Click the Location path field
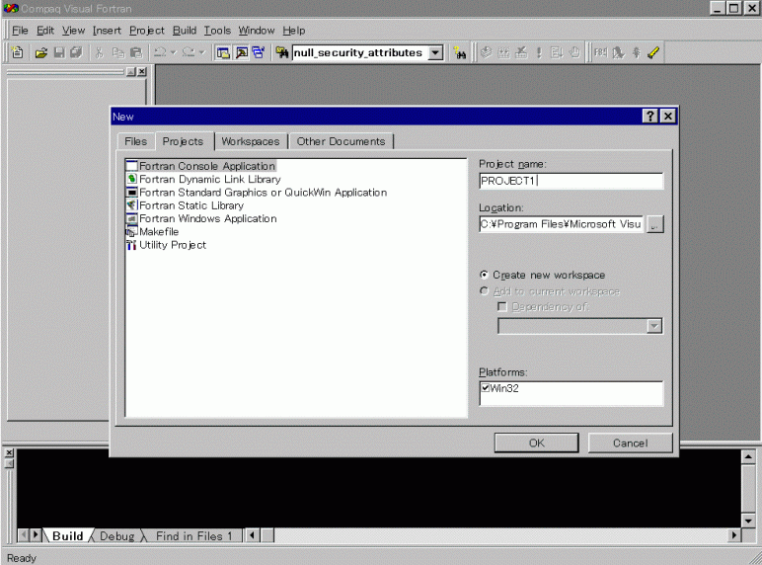This screenshot has width=762, height=565. tap(562, 224)
